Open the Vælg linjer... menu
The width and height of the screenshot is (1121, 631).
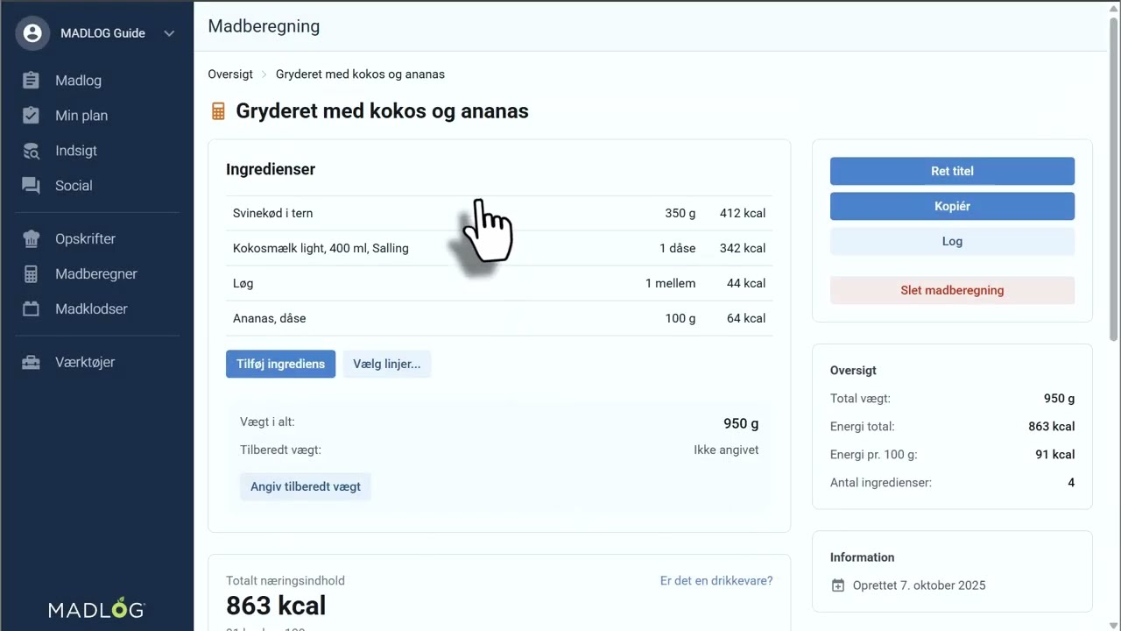[386, 365]
